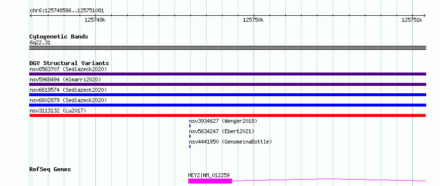Open nsv5634247 (Ebert2021) variant label
The height and width of the screenshot is (186, 440).
click(x=221, y=131)
